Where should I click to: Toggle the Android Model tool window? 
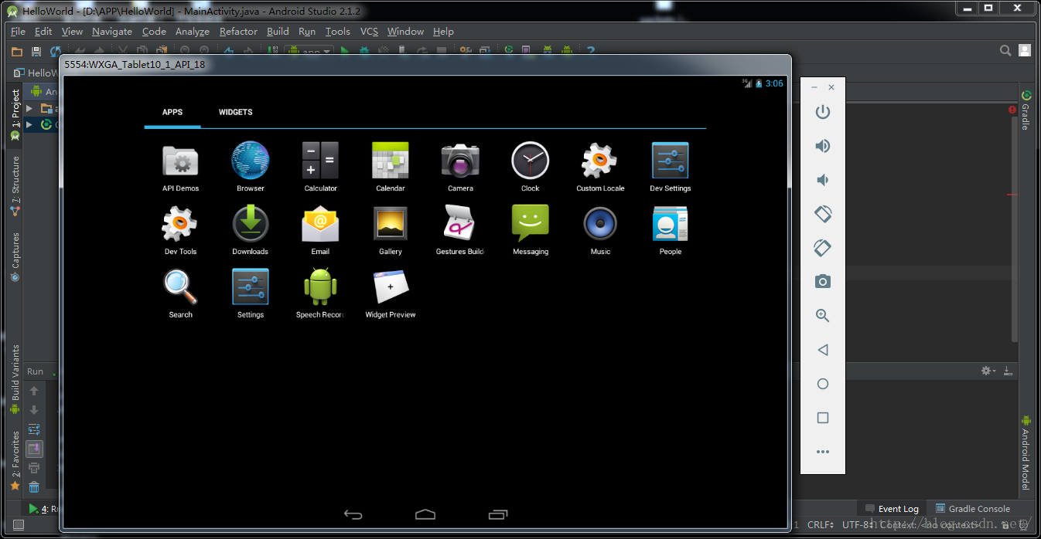[x=1026, y=452]
